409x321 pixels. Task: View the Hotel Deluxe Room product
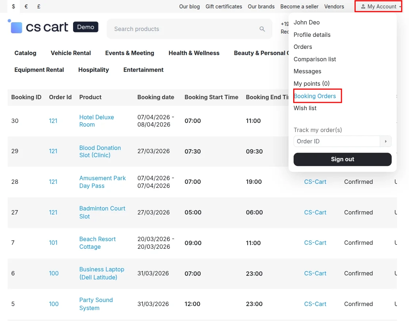click(x=96, y=121)
